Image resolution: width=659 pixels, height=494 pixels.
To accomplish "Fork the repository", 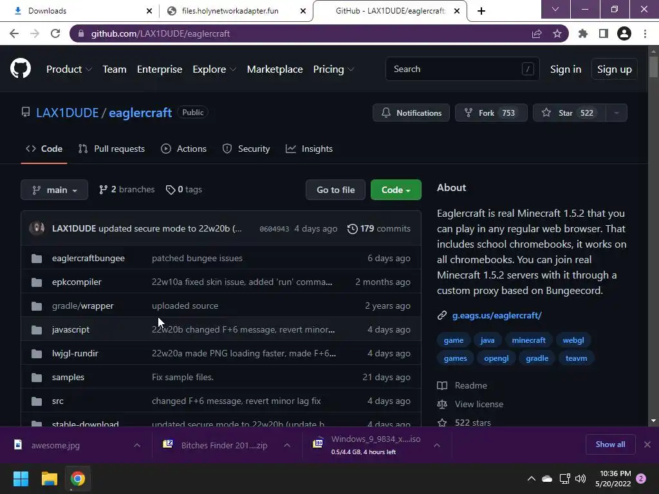I will 491,113.
